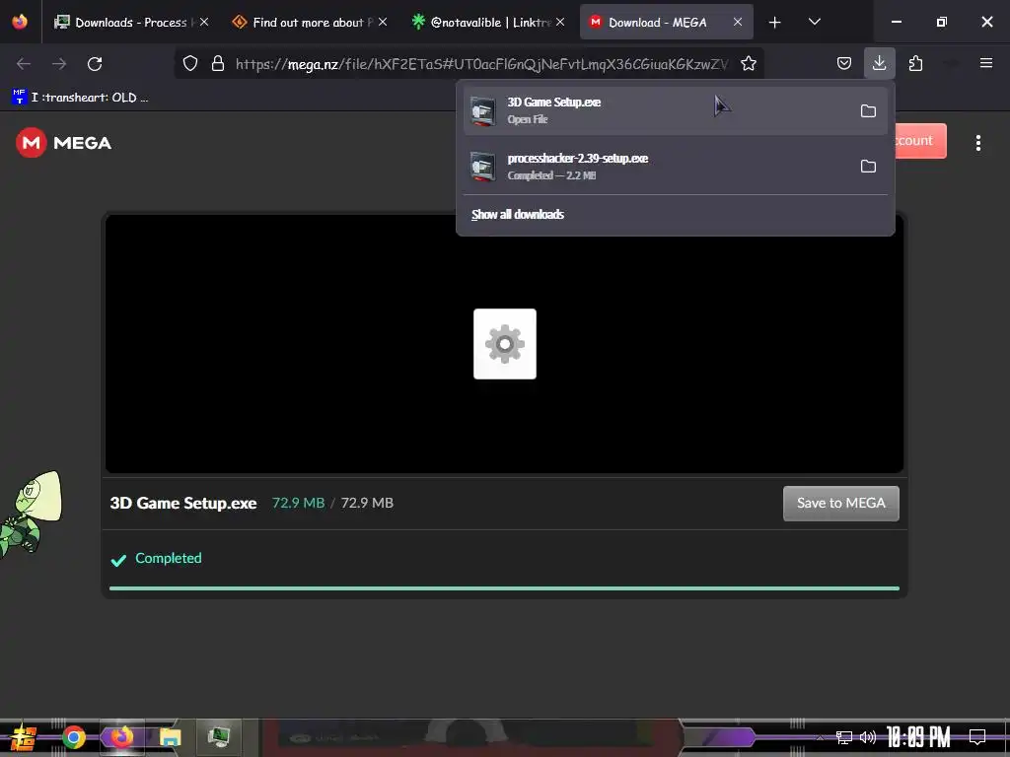Screen dimensions: 1010x757
Task: Click Show all downloads
Action: tap(518, 214)
